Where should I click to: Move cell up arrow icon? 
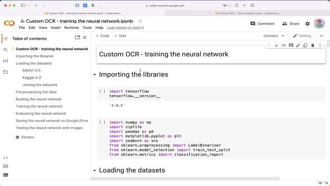pos(269,45)
